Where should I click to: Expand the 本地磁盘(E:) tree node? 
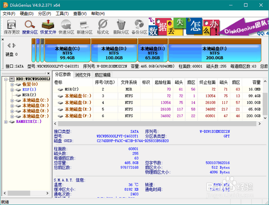pyautogui.click(x=12, y=111)
